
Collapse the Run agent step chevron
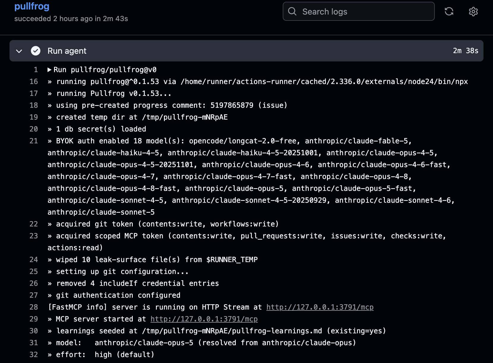point(19,51)
